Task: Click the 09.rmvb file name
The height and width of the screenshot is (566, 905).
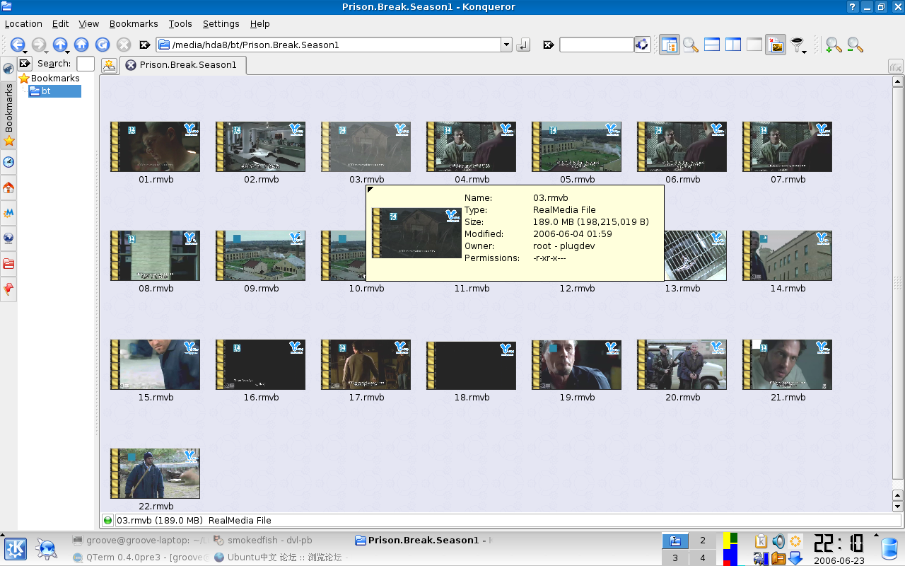Action: 261,289
